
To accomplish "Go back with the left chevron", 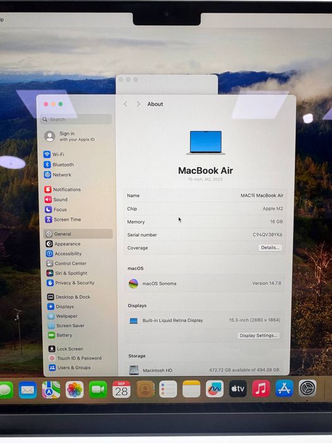I will click(125, 104).
